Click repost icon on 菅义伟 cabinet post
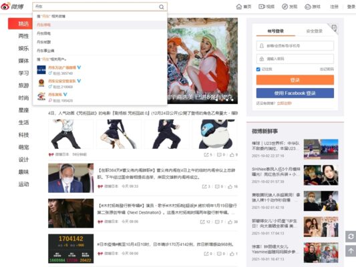356x267 pixels. pyautogui.click(x=204, y=186)
